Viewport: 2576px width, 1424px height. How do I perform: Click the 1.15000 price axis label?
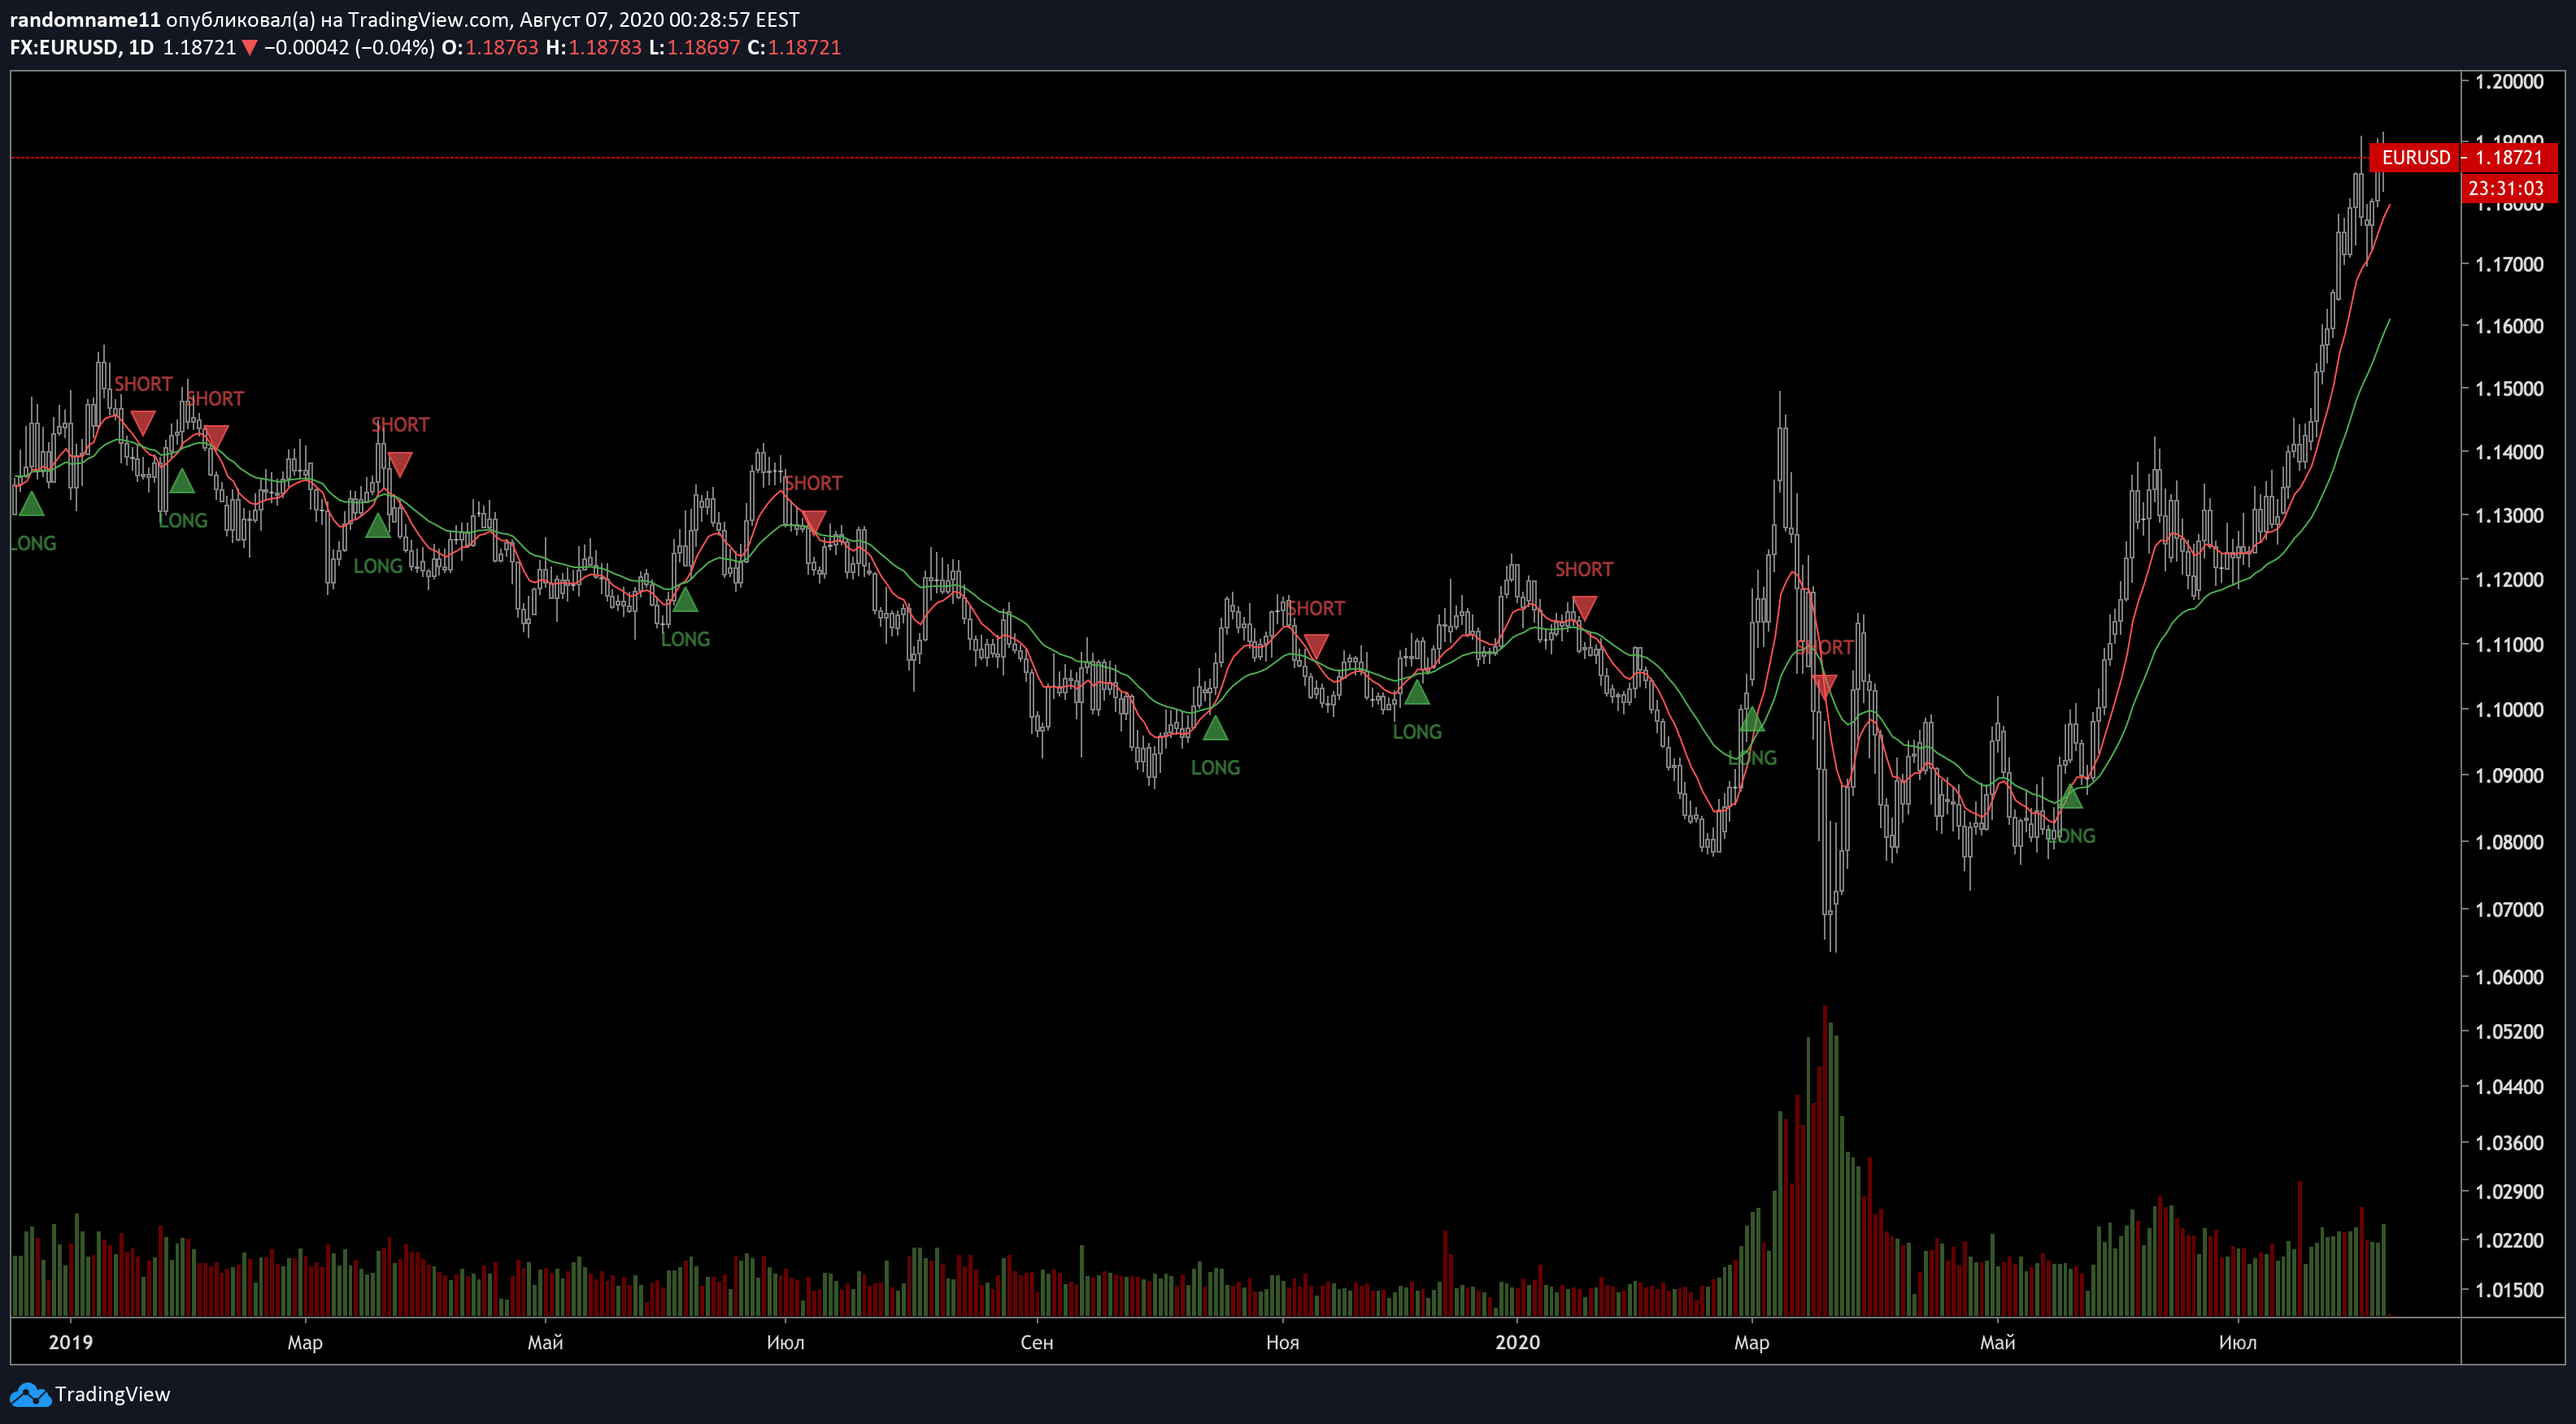click(2509, 388)
